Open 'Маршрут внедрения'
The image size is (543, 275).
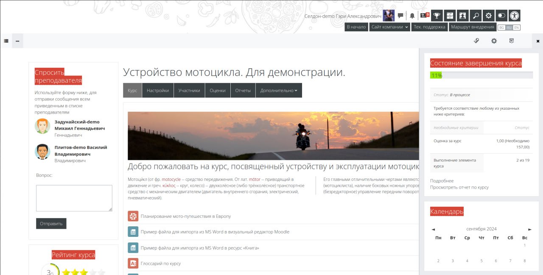(473, 27)
